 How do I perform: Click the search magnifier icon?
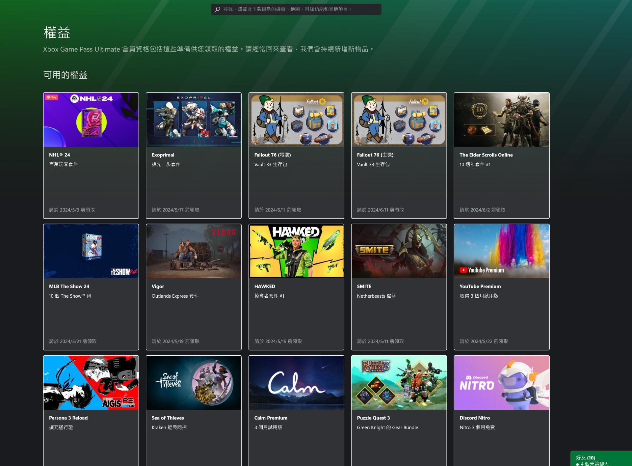pos(217,10)
